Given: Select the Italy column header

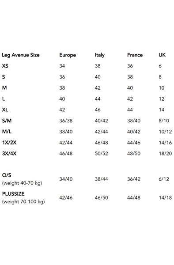Looking at the screenshot, I should 100,55.
